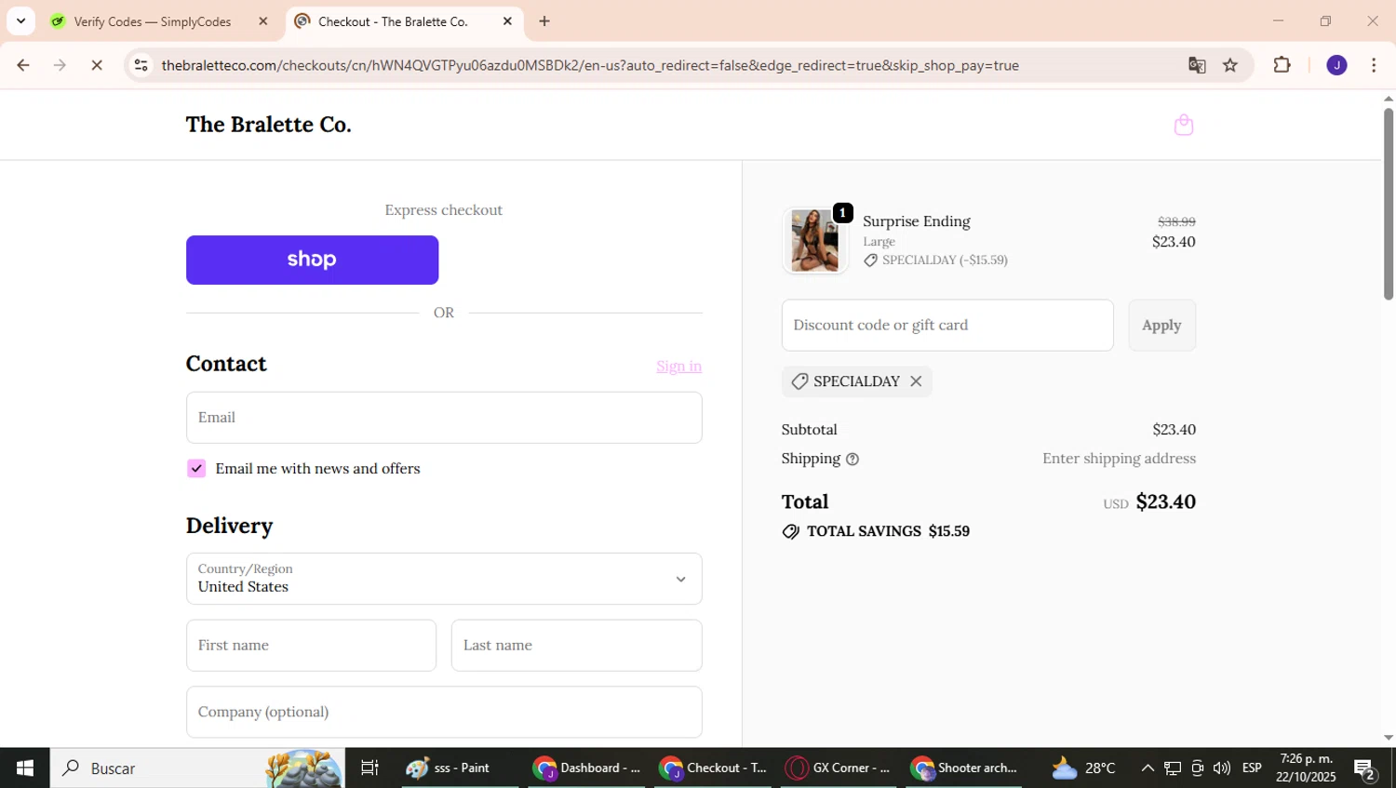Close the Verify Codes SimplyCodes tab

point(263,20)
